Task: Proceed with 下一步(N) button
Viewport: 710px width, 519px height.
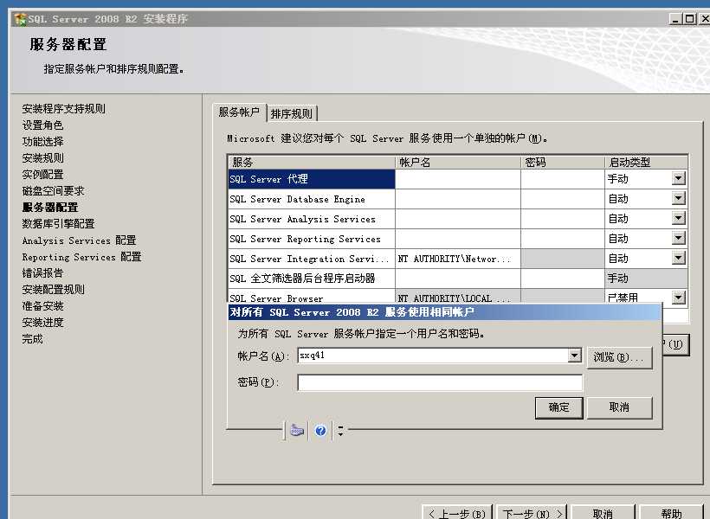Action: [x=532, y=513]
